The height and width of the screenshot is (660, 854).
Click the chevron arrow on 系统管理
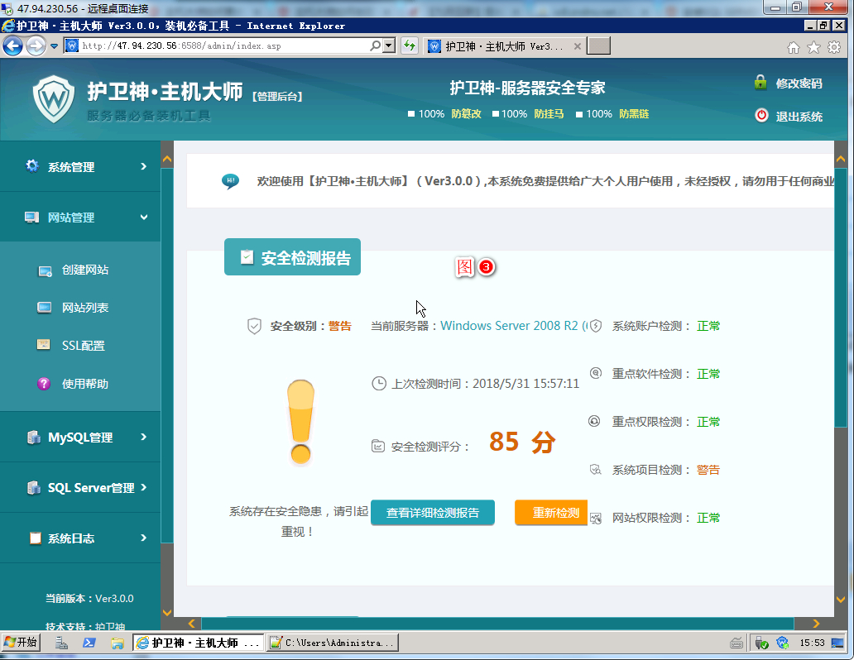click(143, 166)
